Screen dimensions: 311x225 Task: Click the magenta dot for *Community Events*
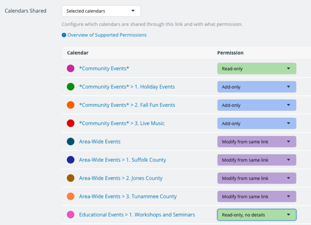pyautogui.click(x=70, y=69)
